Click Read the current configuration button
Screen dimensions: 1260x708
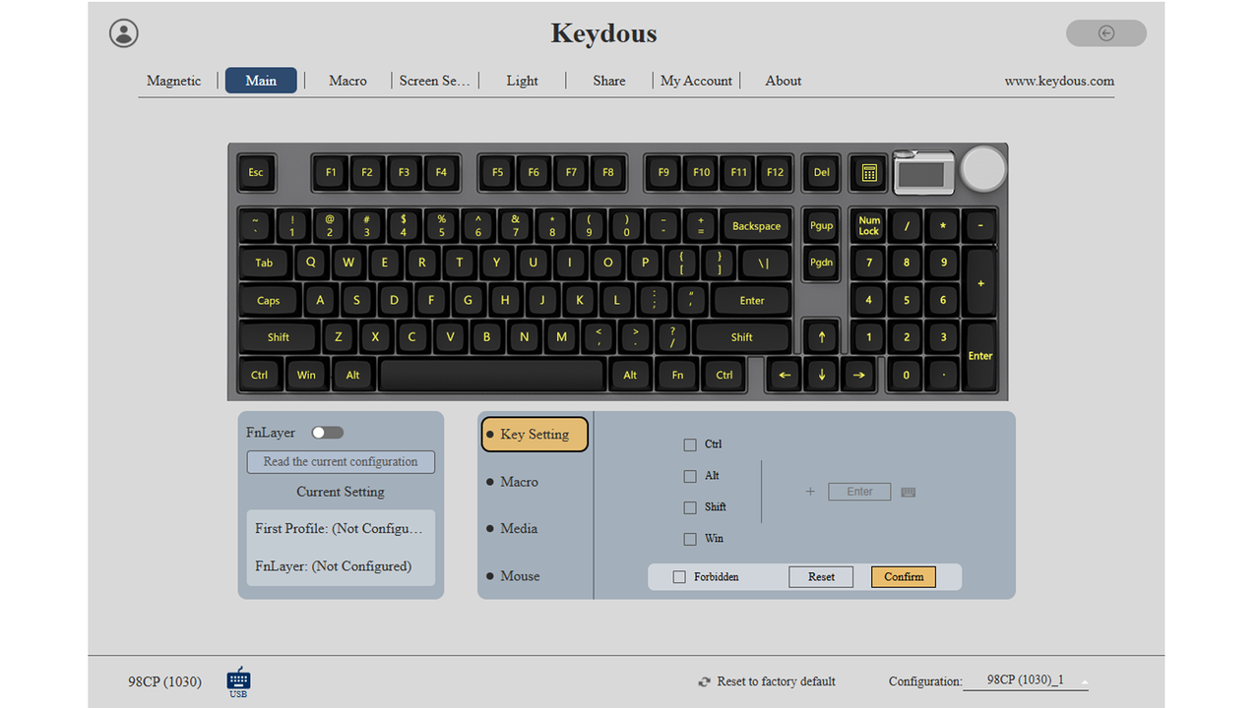[341, 462]
